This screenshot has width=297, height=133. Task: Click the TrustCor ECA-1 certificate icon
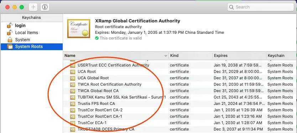(x=73, y=123)
